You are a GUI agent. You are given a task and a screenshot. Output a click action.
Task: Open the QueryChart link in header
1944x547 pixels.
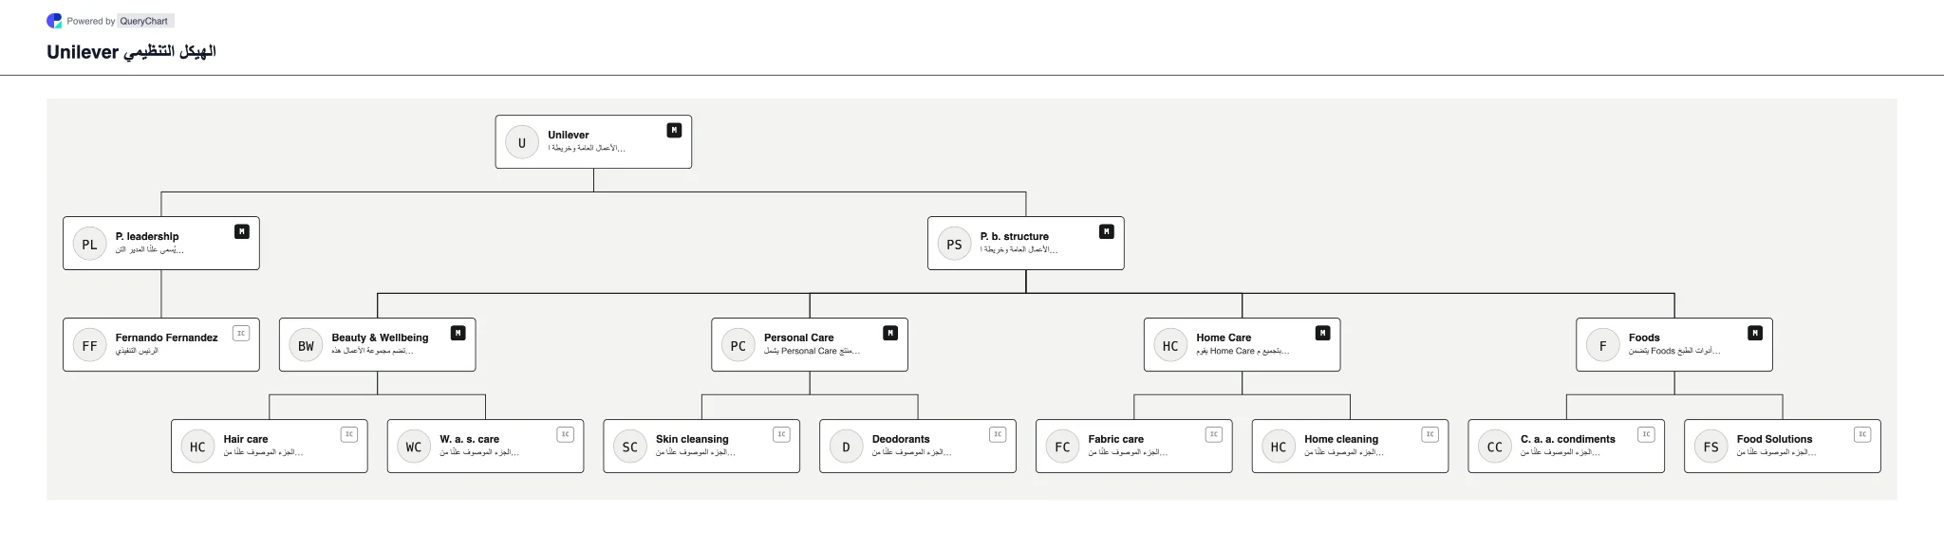click(x=144, y=21)
